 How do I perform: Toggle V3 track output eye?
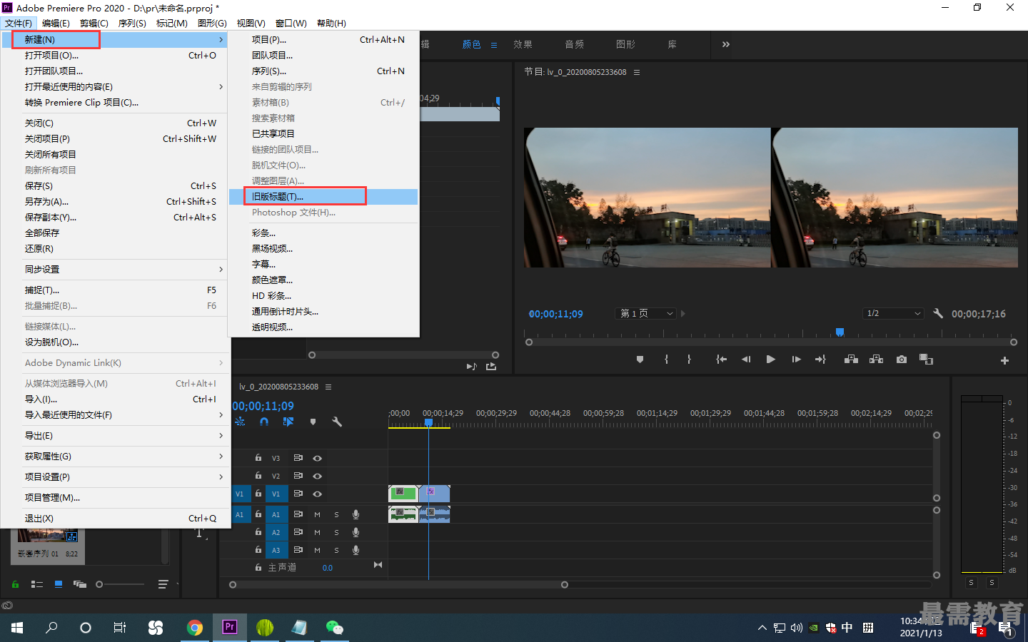(317, 458)
